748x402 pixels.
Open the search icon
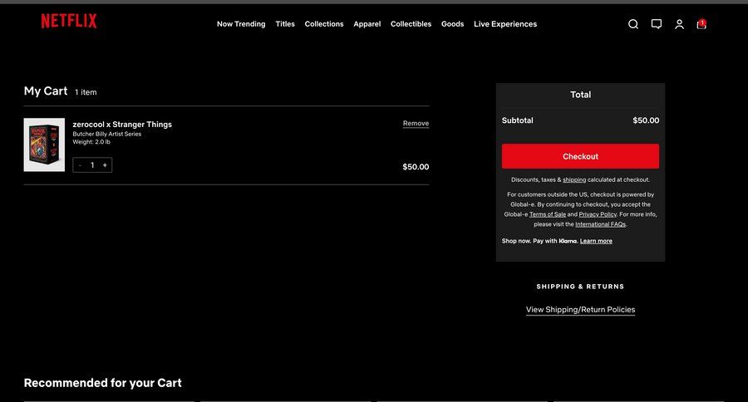click(633, 24)
